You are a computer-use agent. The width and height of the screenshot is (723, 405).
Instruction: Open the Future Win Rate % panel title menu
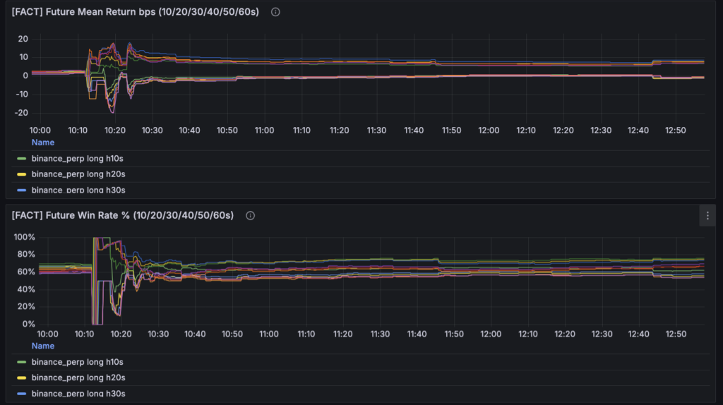[122, 215]
